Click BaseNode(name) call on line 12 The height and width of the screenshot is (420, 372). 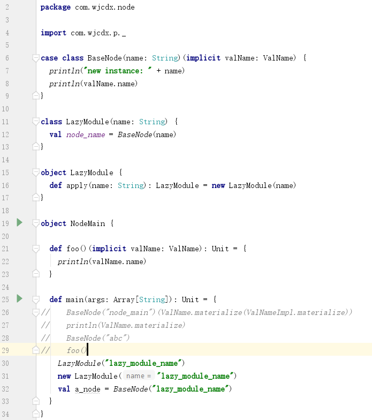click(x=147, y=134)
